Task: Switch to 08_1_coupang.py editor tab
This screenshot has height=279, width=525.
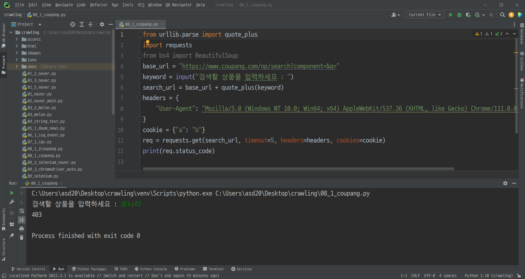Action: (141, 24)
